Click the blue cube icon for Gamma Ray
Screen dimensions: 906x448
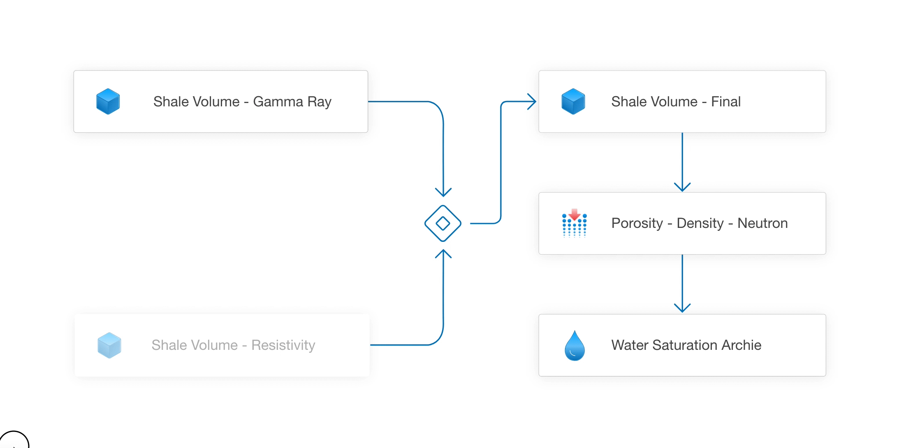point(108,101)
